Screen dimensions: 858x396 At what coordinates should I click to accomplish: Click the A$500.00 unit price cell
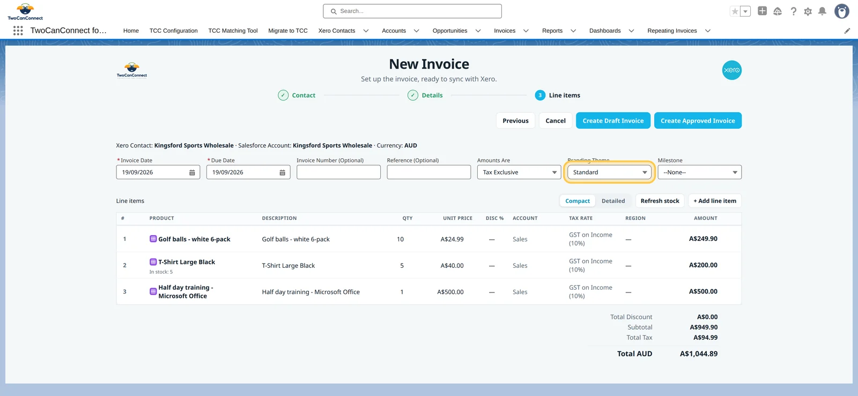tap(450, 292)
